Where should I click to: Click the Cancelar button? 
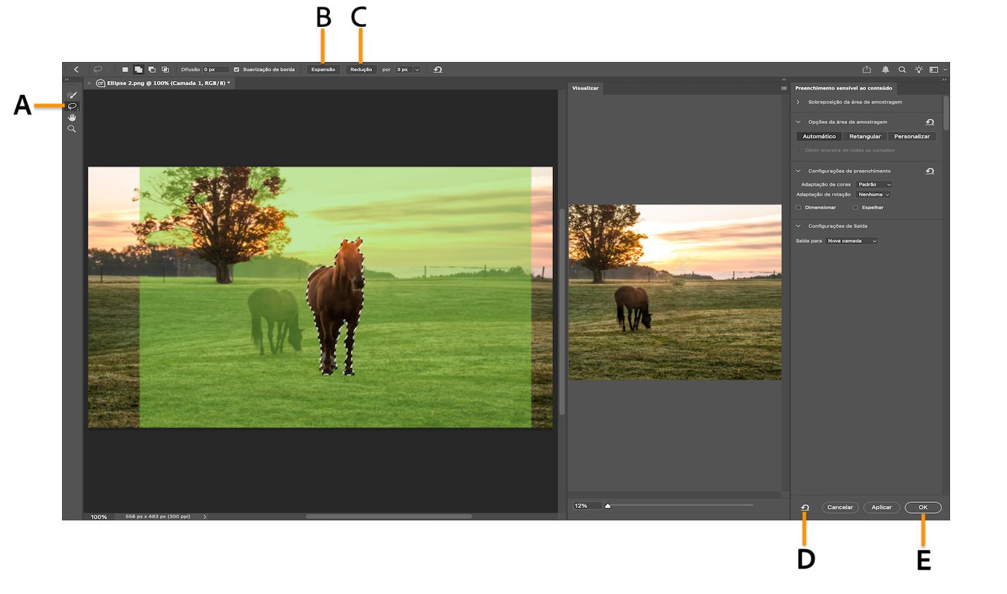point(840,507)
